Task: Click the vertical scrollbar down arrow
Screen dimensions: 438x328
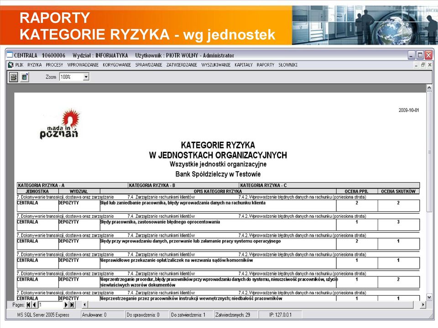Action: pos(429,297)
